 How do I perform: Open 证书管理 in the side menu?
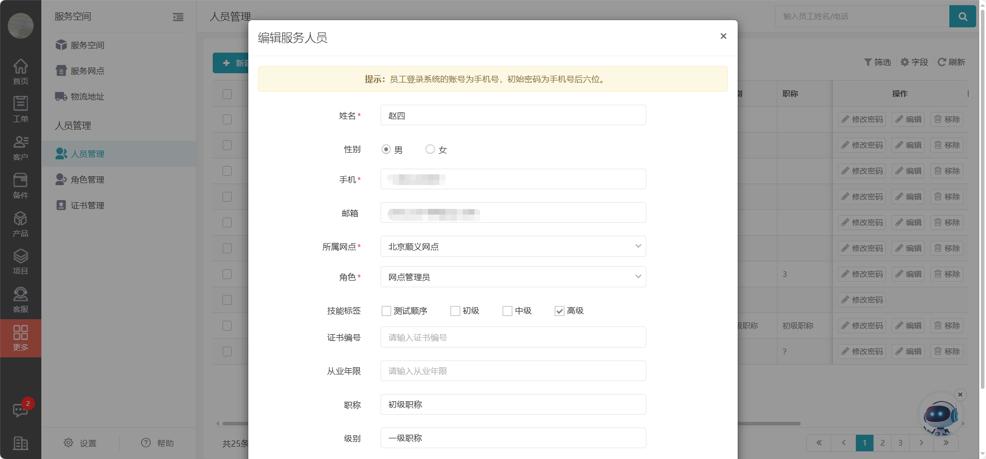coord(87,205)
